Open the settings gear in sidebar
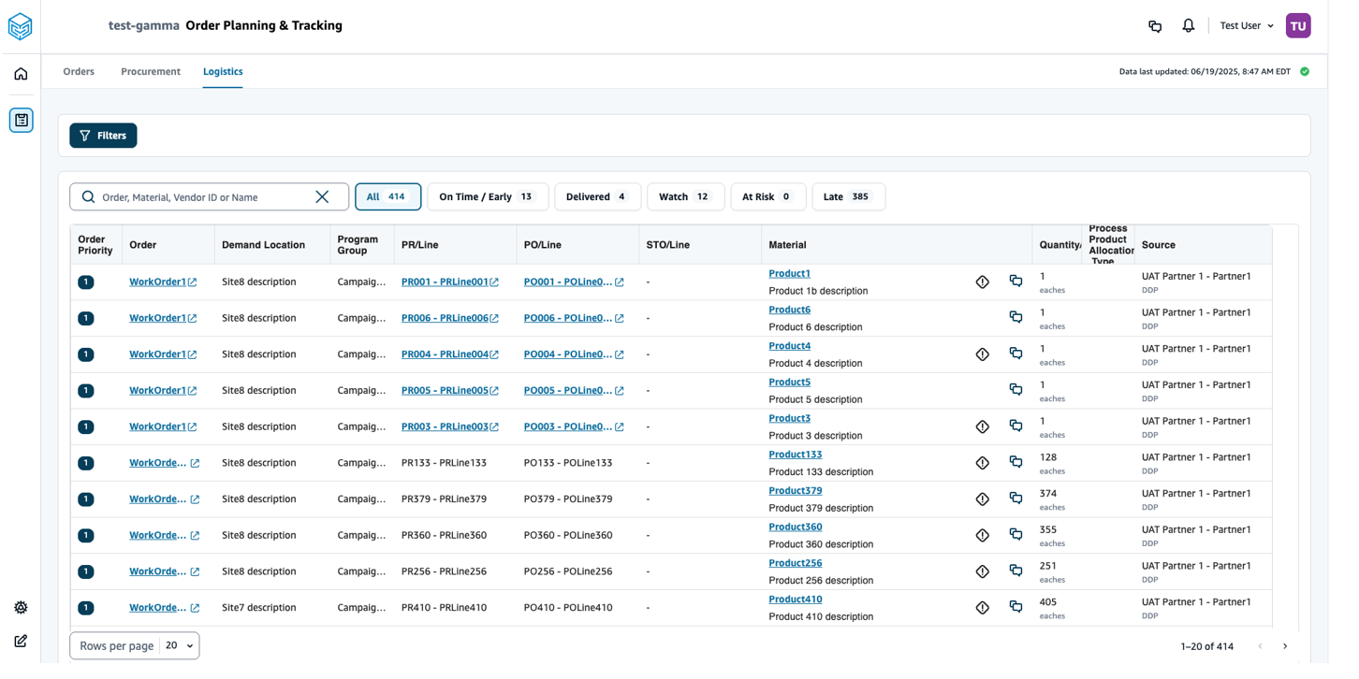This screenshot has width=1359, height=679. pyautogui.click(x=21, y=607)
